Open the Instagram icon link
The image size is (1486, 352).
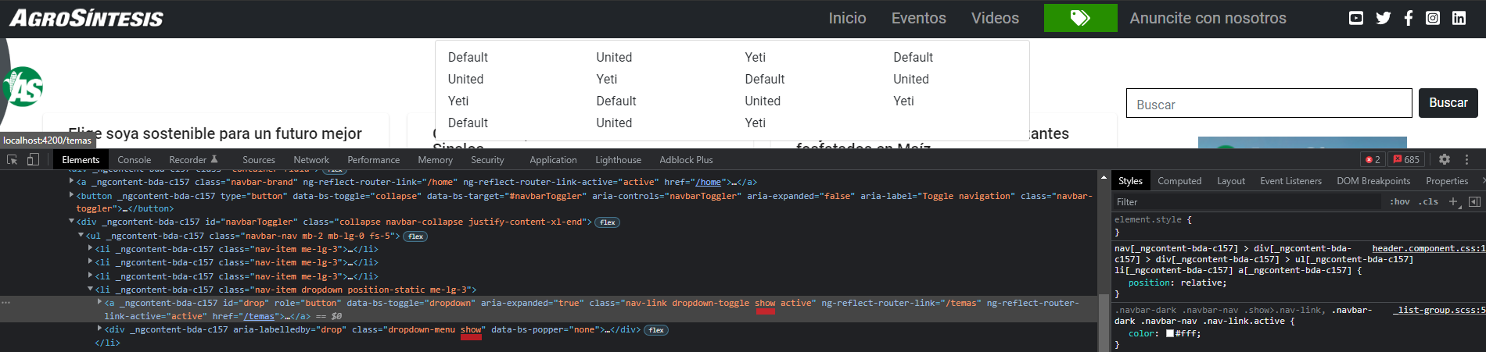1433,18
